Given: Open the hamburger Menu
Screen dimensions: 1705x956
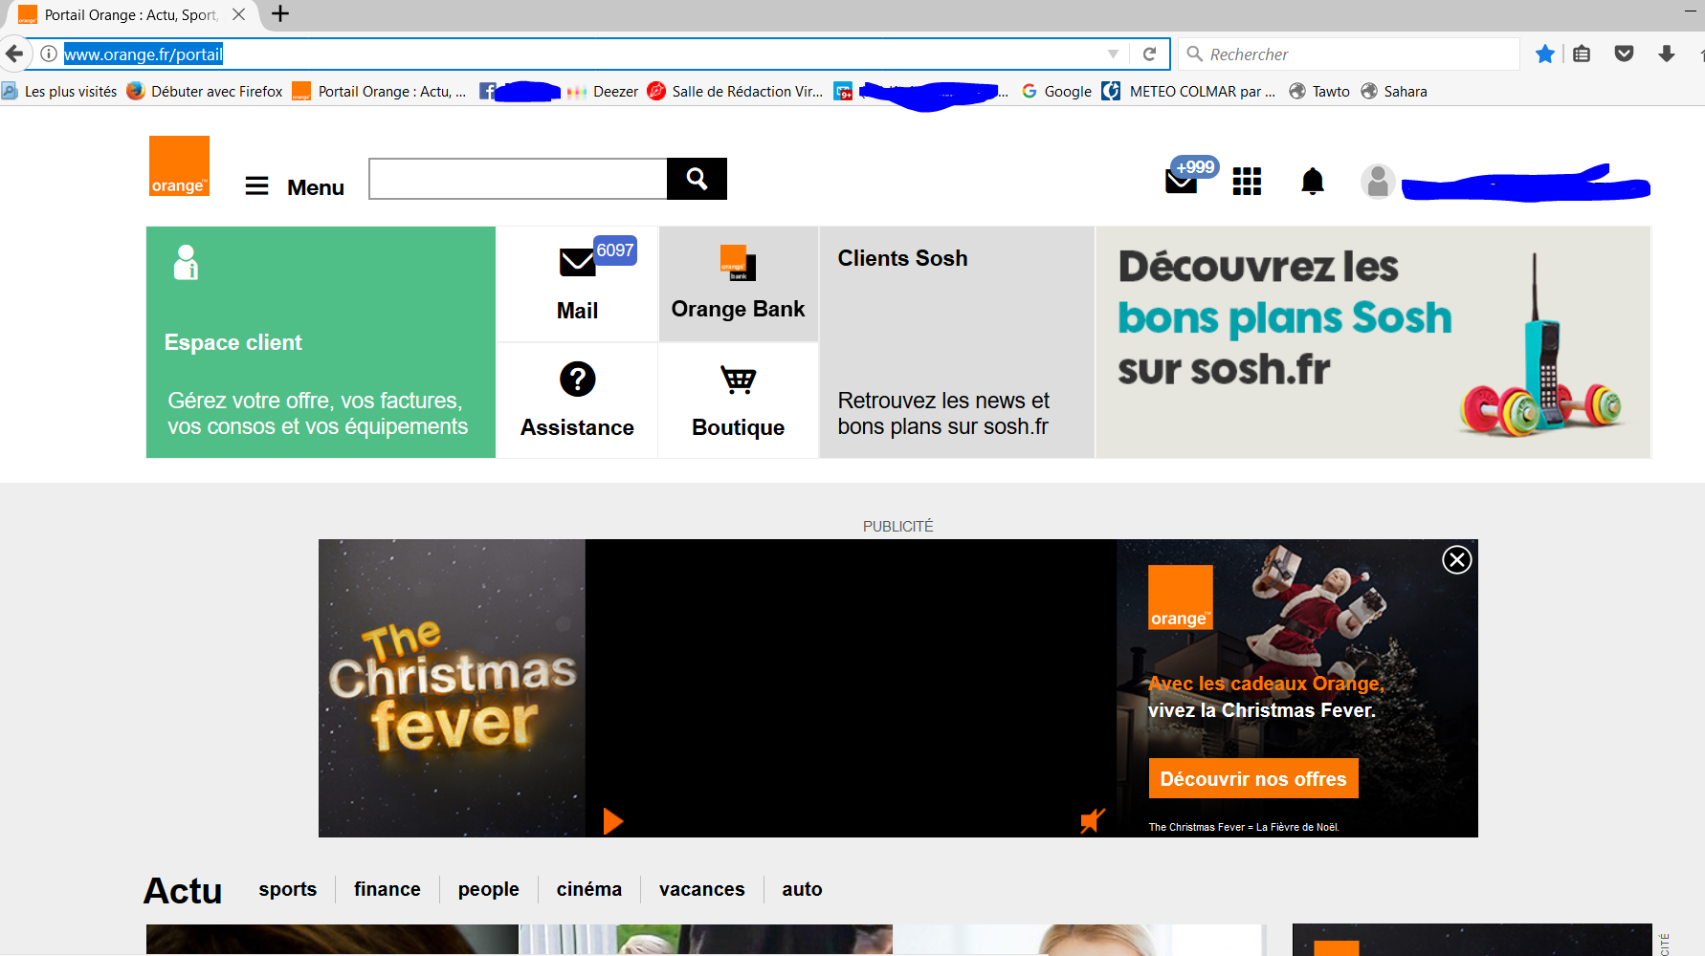Looking at the screenshot, I should point(295,186).
